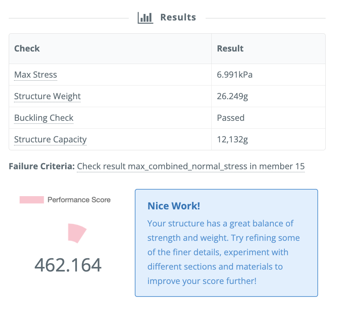The image size is (337, 312).
Task: Click the 462.164 performance score number
Action: 68,265
